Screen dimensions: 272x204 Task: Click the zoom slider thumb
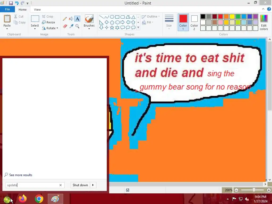254,190
